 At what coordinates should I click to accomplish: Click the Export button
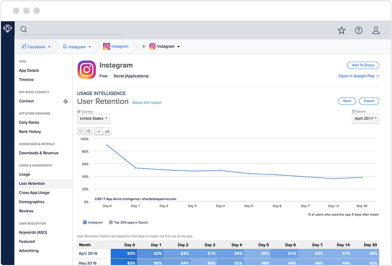(x=369, y=101)
